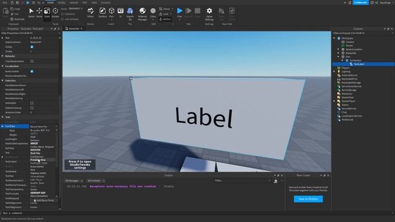This screenshot has height=222, width=395.
Task: Switch to the MODEL ribbon tab
Action: coord(62,2)
